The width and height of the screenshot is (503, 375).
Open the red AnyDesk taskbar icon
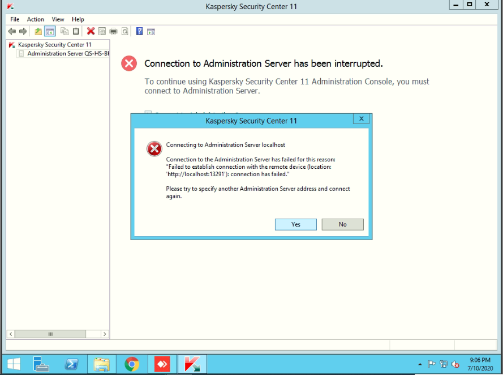[x=162, y=364]
